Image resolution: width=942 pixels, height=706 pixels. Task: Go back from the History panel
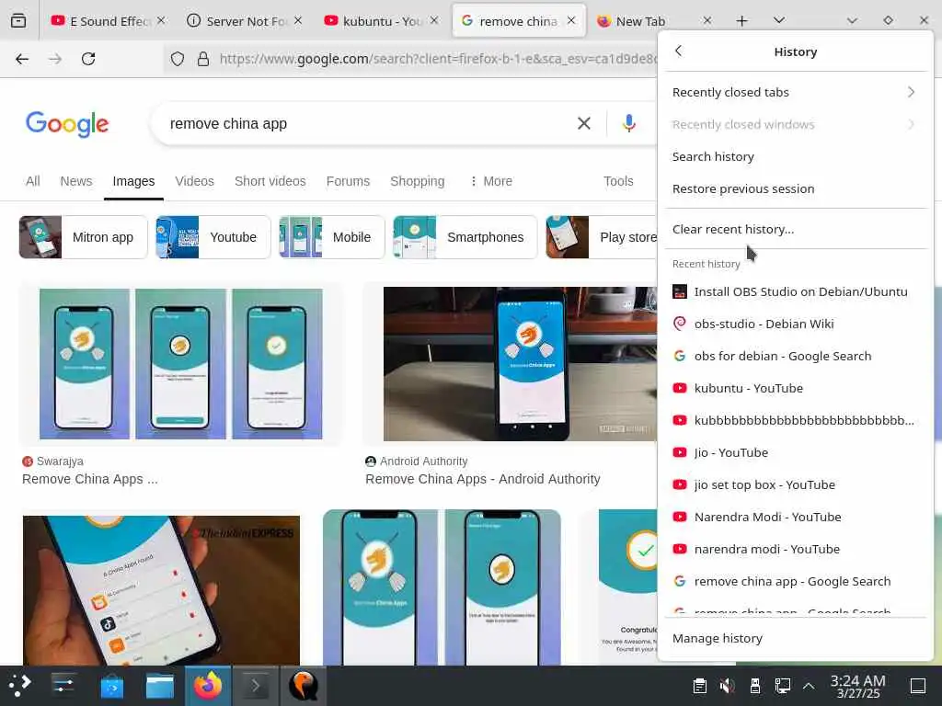click(679, 51)
